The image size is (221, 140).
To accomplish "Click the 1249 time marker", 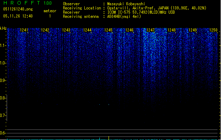I will [x=193, y=30].
